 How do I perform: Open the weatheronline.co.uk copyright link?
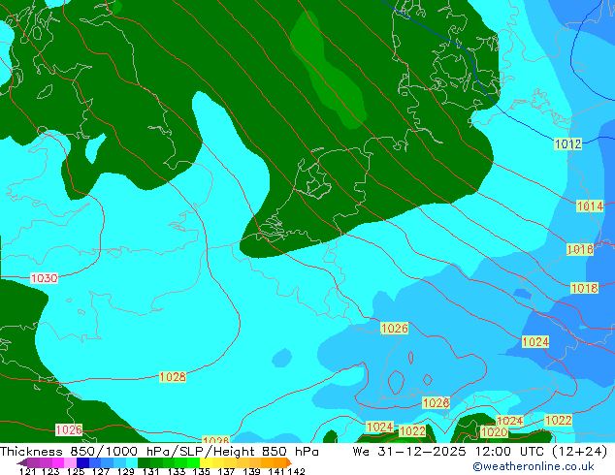534,466
